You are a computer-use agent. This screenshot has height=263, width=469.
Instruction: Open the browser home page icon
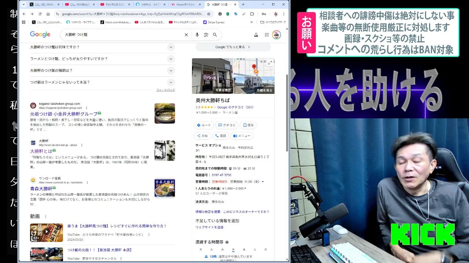48,14
